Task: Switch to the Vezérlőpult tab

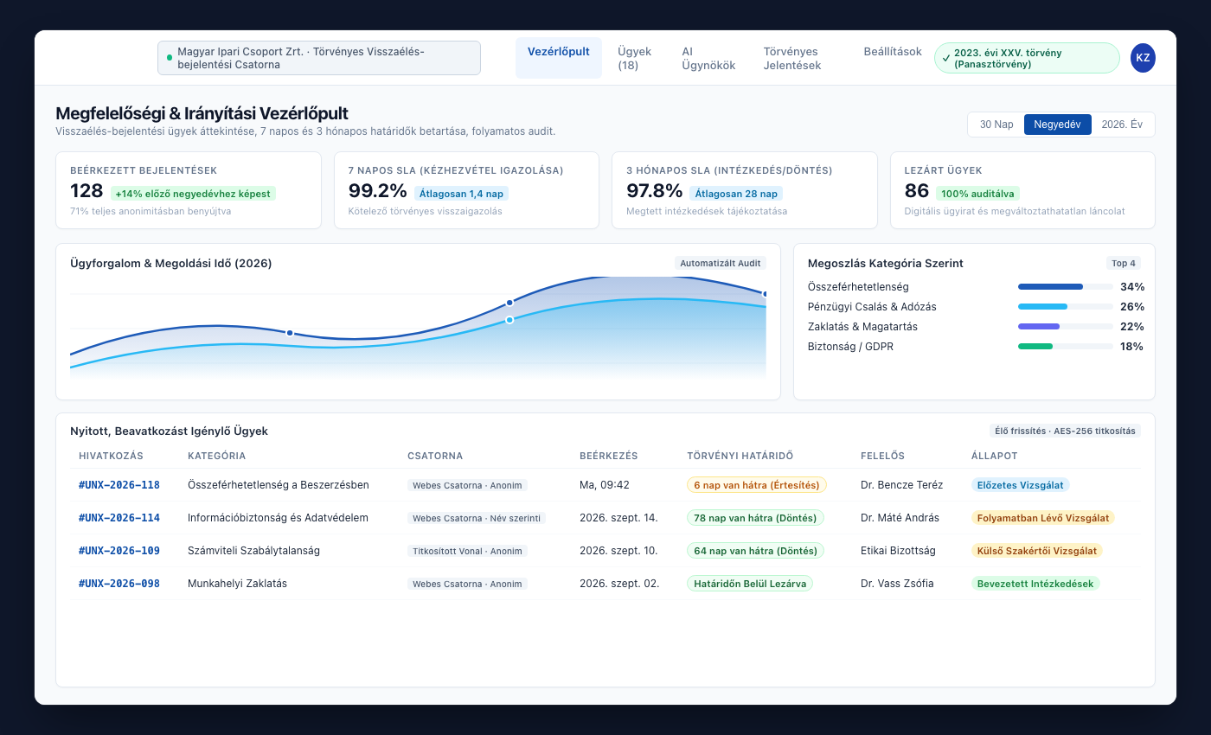Action: tap(559, 58)
